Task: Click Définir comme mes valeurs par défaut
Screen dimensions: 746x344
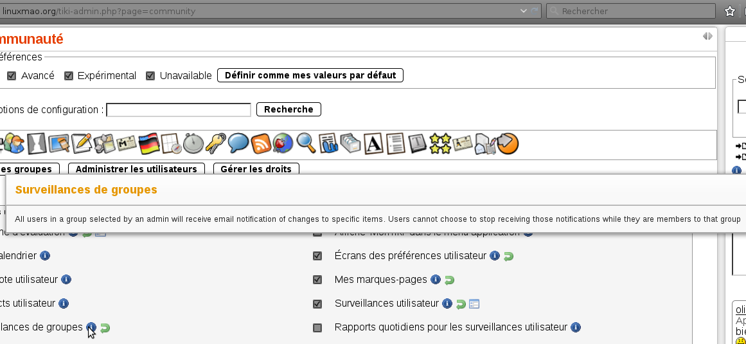Action: (310, 75)
